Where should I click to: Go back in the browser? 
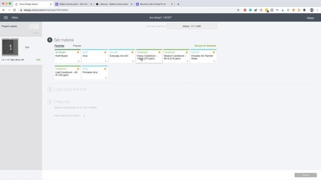[4, 10]
